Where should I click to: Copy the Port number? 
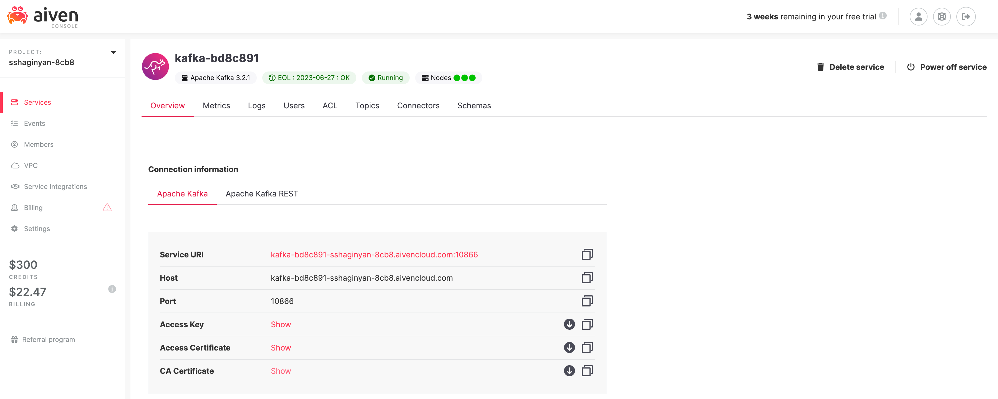[x=587, y=301]
